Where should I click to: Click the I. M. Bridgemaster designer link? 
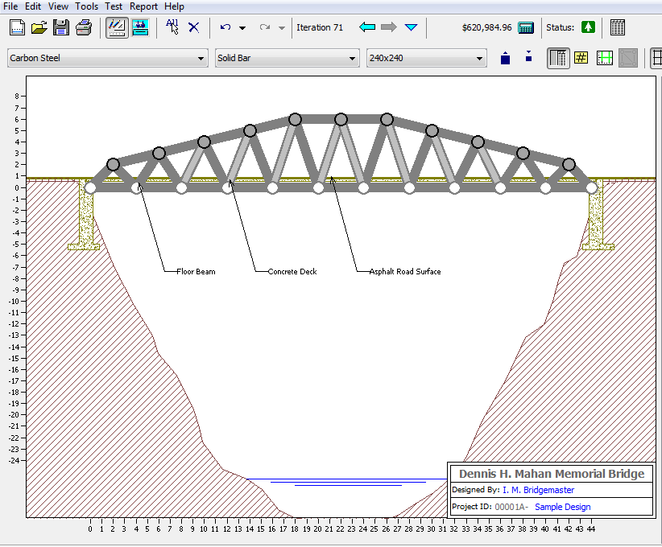pyautogui.click(x=538, y=490)
